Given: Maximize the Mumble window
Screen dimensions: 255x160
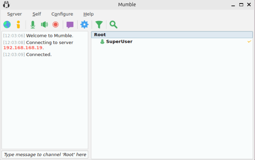Looking at the screenshot, I should click(x=241, y=5).
